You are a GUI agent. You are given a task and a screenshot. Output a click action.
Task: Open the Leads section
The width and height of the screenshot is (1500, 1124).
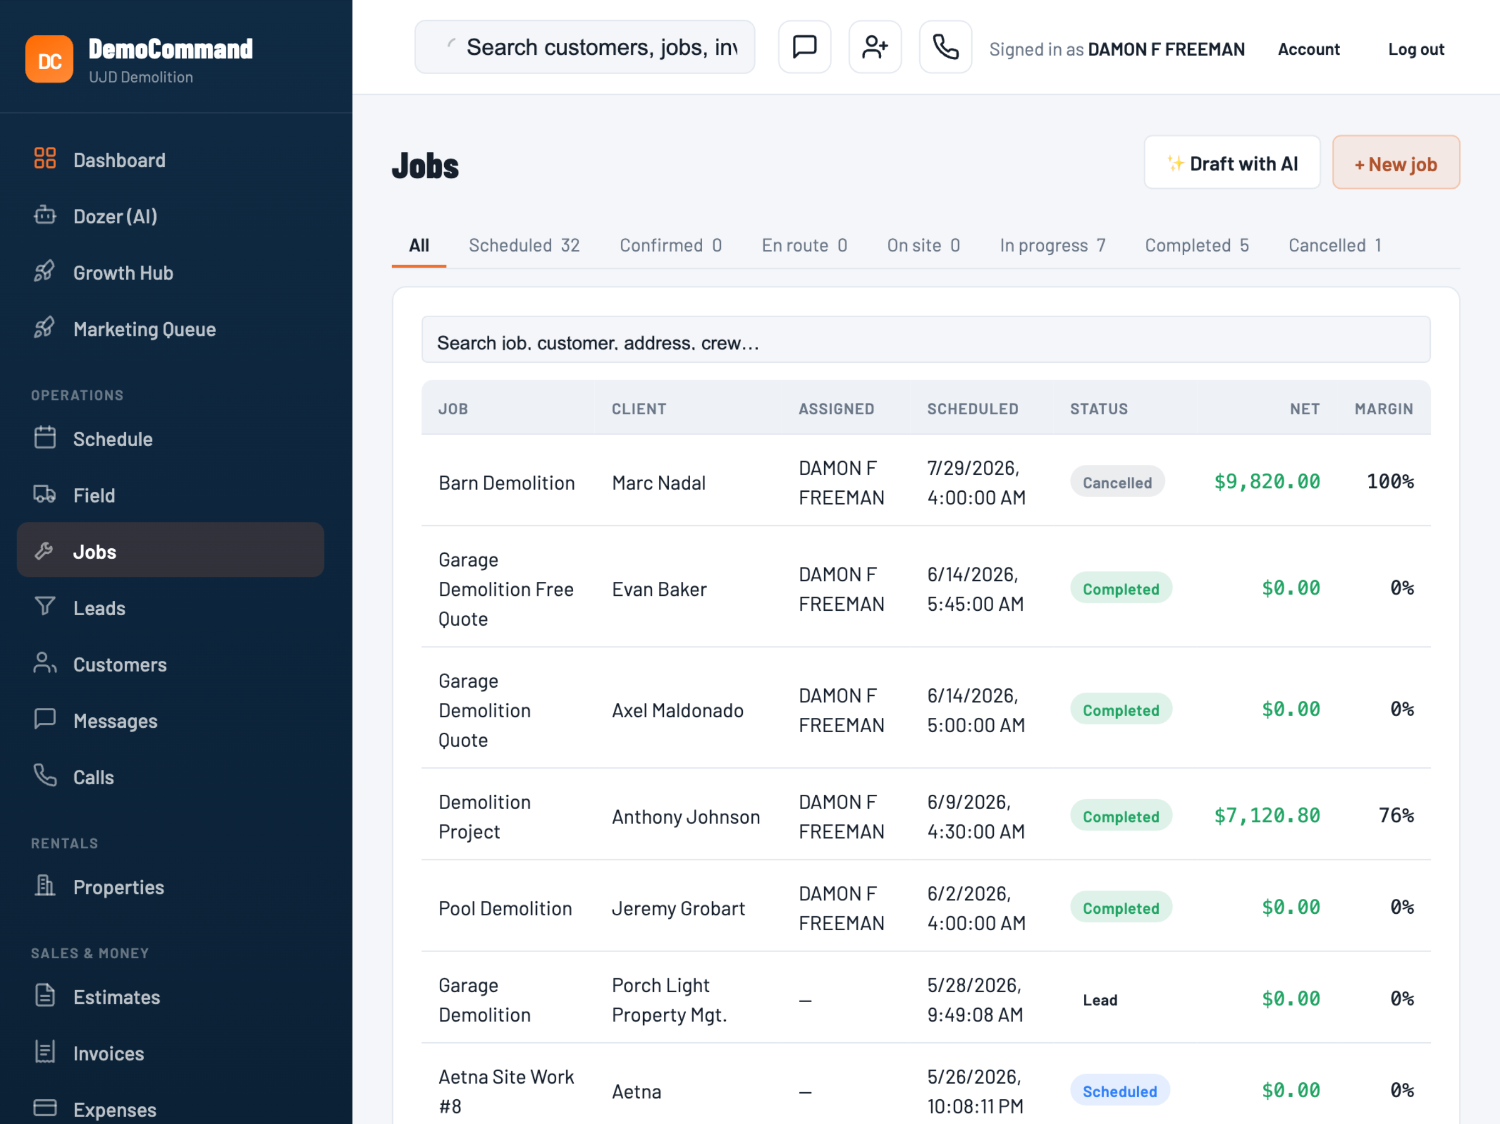[x=170, y=608]
